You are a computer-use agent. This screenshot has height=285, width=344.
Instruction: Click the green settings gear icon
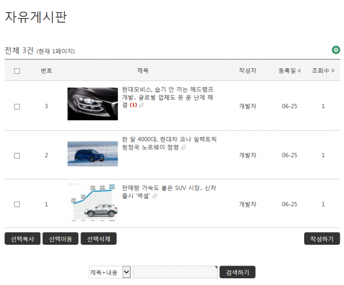[x=336, y=50]
